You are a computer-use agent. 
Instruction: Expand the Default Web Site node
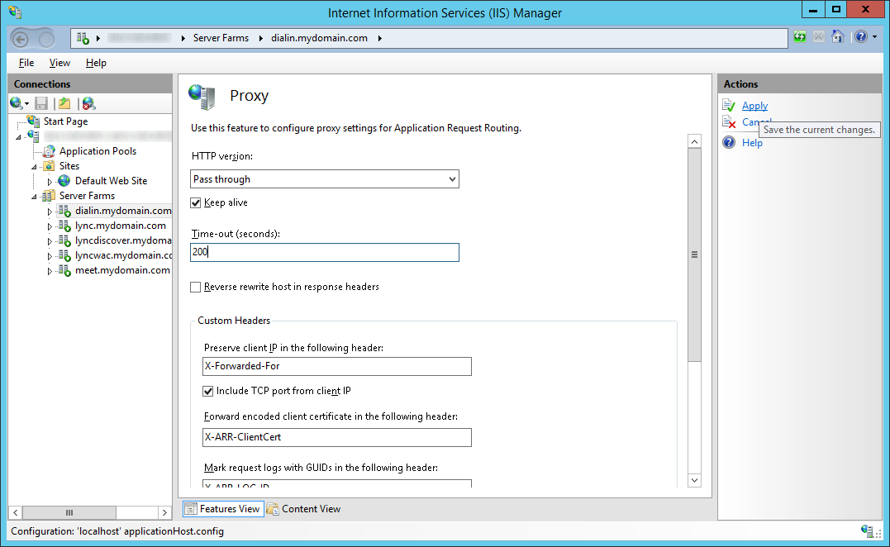pyautogui.click(x=50, y=182)
